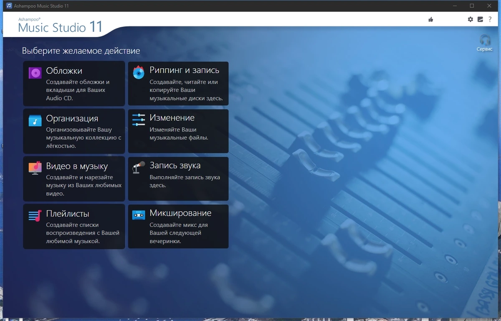The width and height of the screenshot is (501, 321).
Task: Open the Плейлисты heading
Action: click(x=68, y=214)
